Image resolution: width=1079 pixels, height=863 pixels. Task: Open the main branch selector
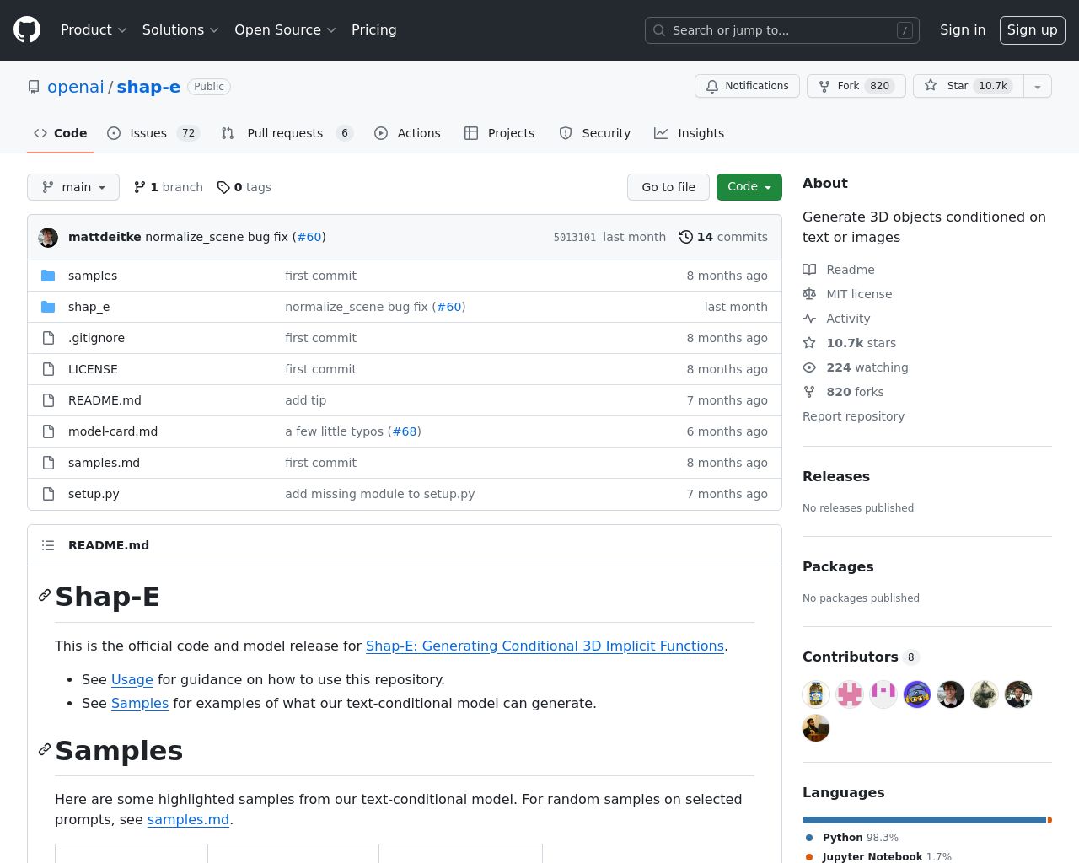tap(73, 187)
